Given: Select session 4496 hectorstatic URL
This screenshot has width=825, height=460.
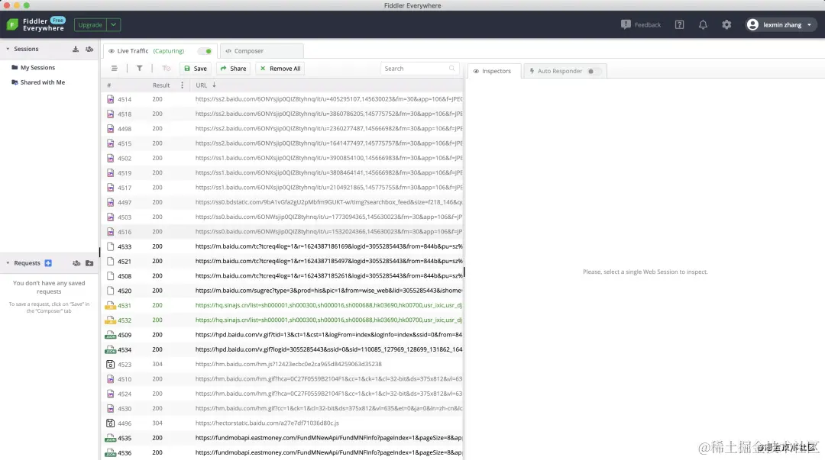Looking at the screenshot, I should coord(267,423).
